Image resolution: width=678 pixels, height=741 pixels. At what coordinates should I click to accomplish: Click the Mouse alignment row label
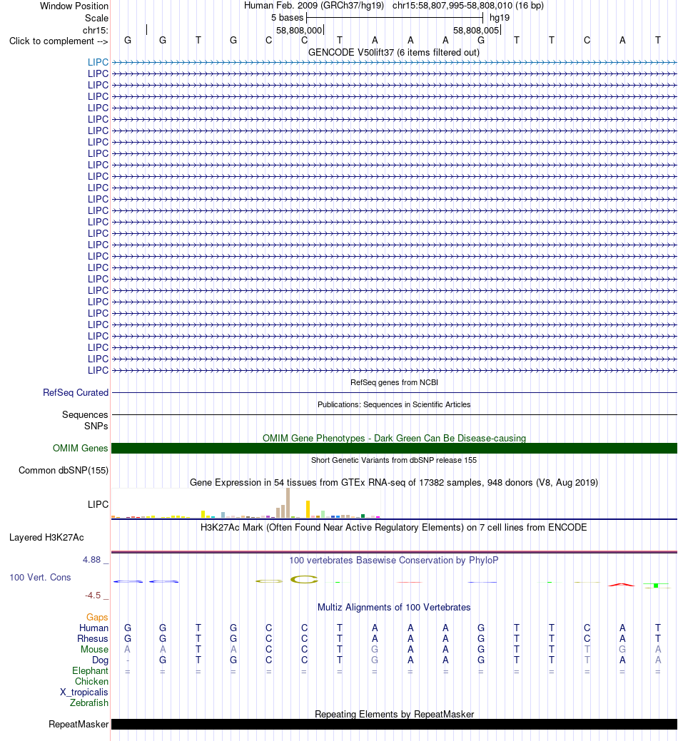[94, 649]
